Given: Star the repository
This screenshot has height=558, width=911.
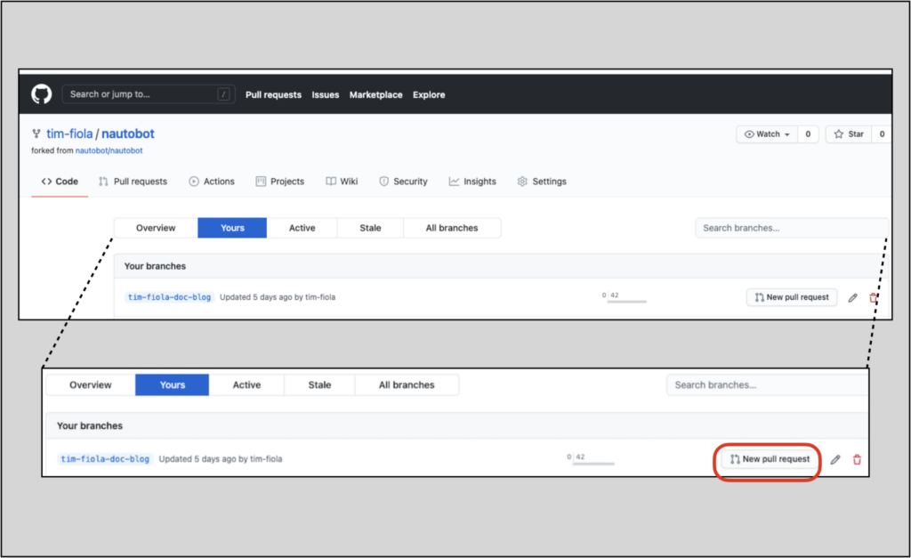Looking at the screenshot, I should tap(849, 134).
